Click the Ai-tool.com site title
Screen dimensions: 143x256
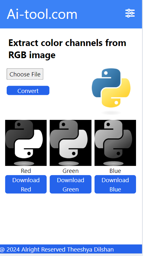[42, 14]
